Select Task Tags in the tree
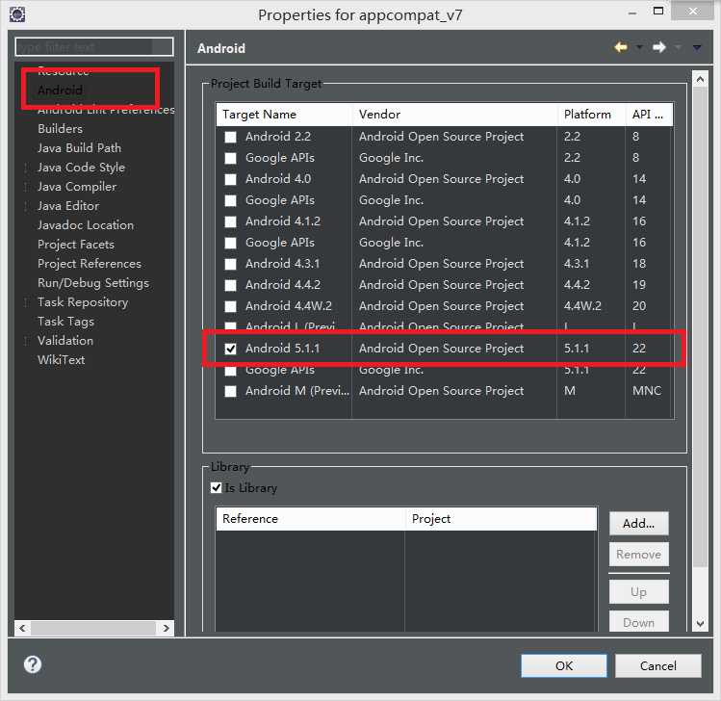721x701 pixels. (65, 322)
